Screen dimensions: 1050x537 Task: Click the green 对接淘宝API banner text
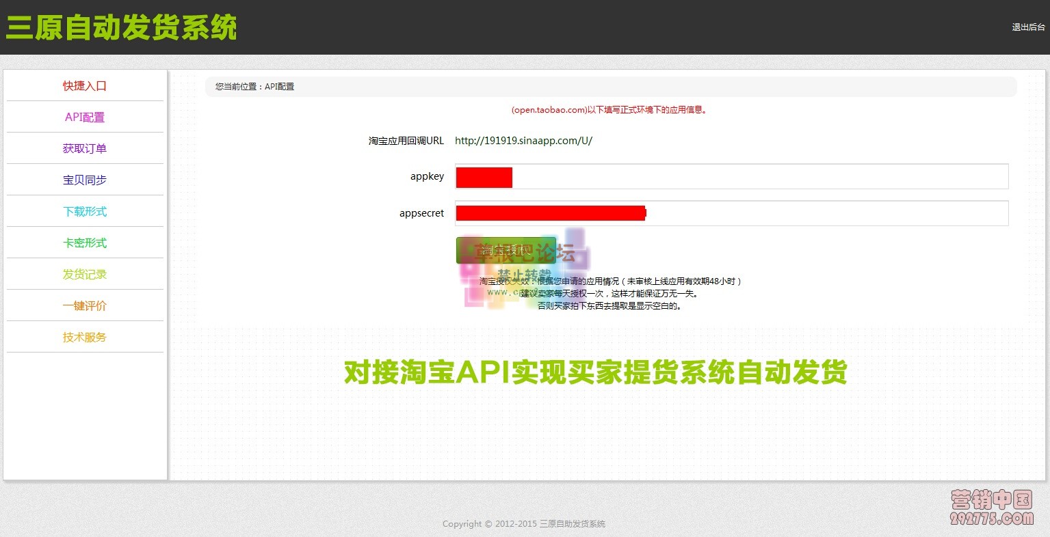pos(594,373)
